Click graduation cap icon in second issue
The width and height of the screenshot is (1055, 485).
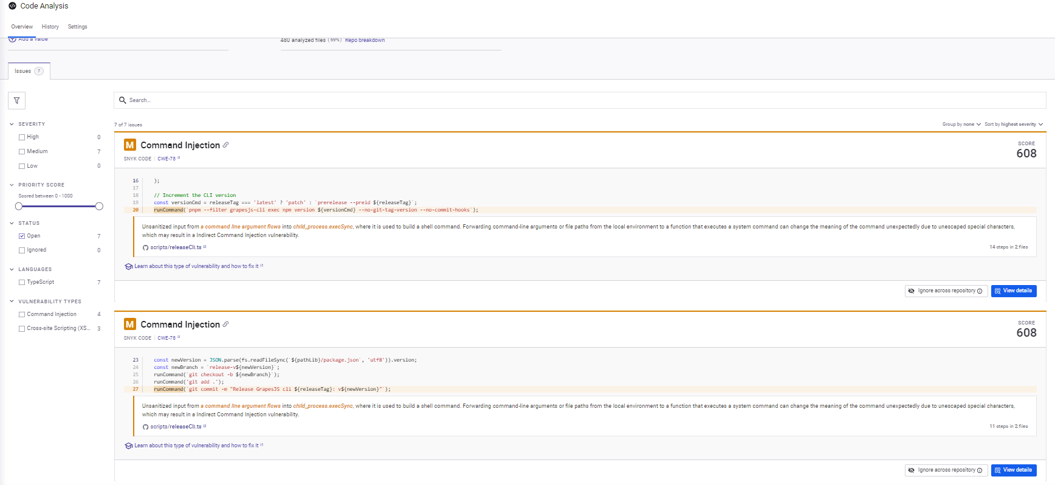(x=128, y=445)
